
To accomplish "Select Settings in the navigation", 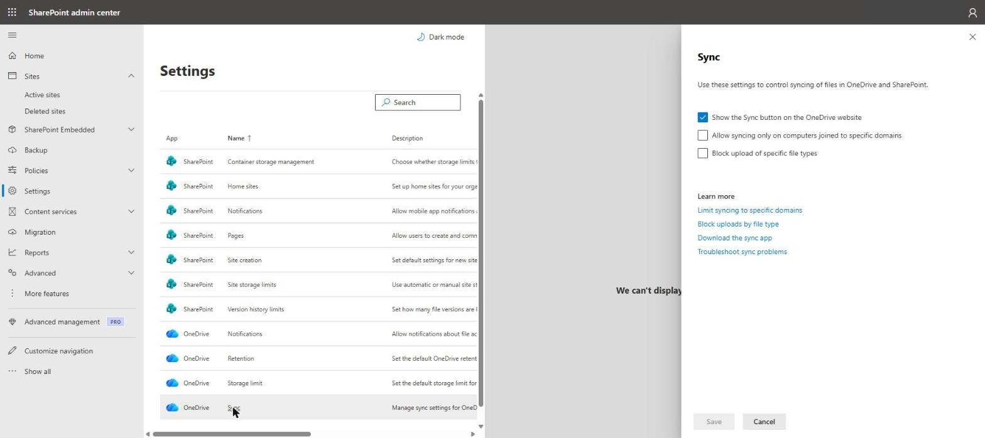I will pyautogui.click(x=37, y=191).
